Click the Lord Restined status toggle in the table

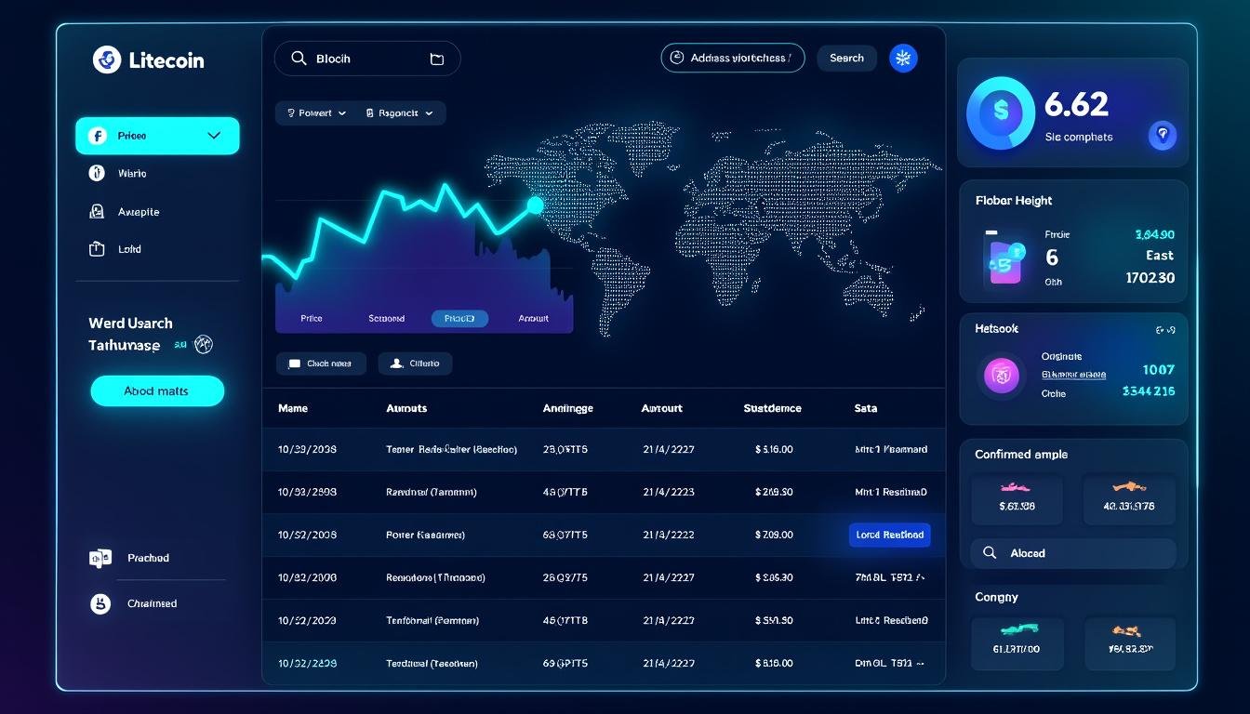tap(889, 535)
